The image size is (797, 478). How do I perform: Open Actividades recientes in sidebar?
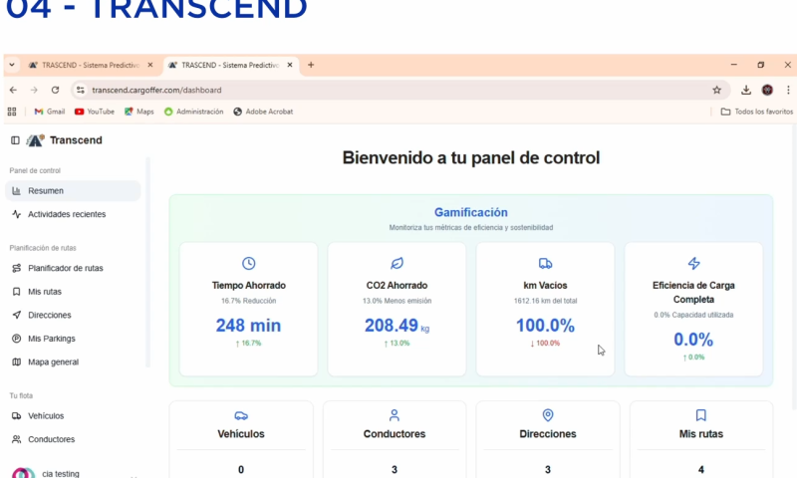66,214
